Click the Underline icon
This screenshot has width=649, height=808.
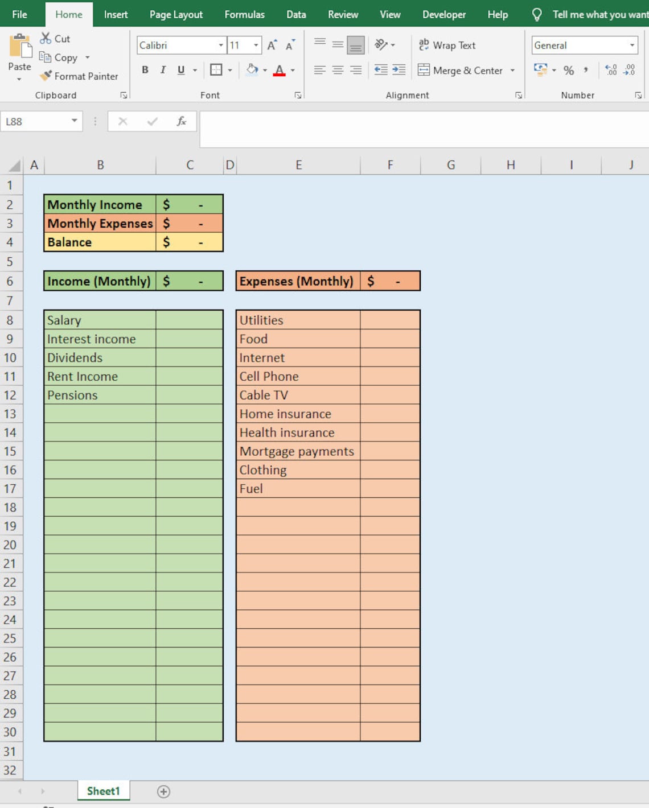point(180,70)
